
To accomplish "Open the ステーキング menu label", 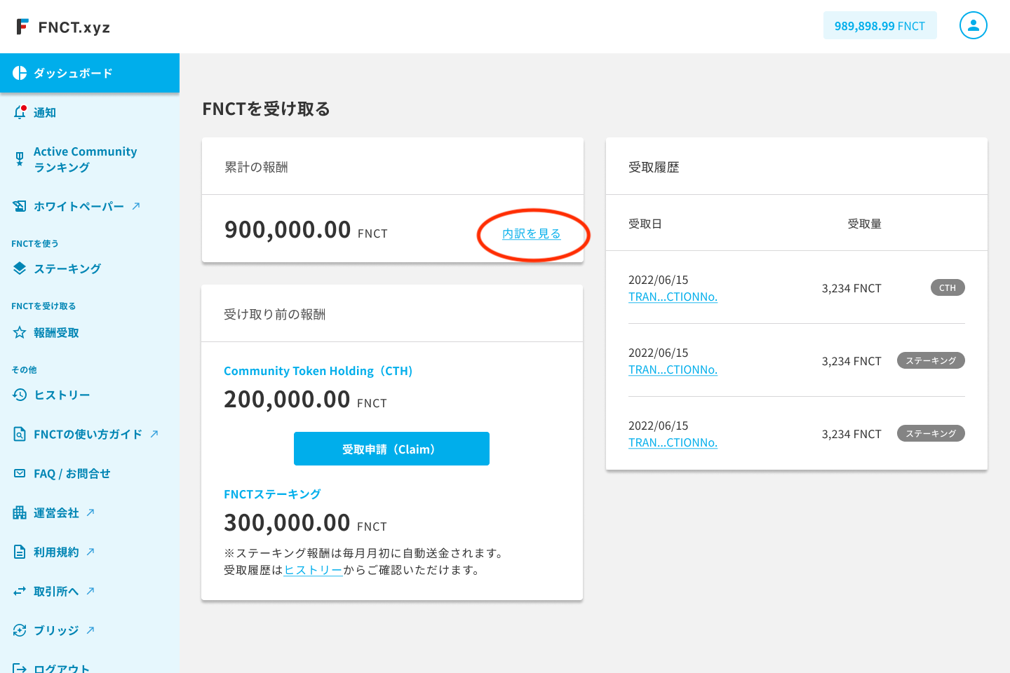I will pos(67,268).
